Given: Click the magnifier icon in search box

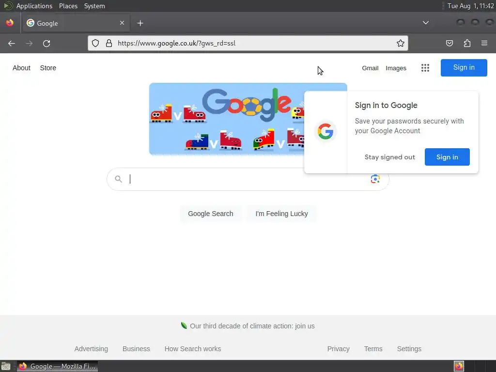Looking at the screenshot, I should 118,179.
